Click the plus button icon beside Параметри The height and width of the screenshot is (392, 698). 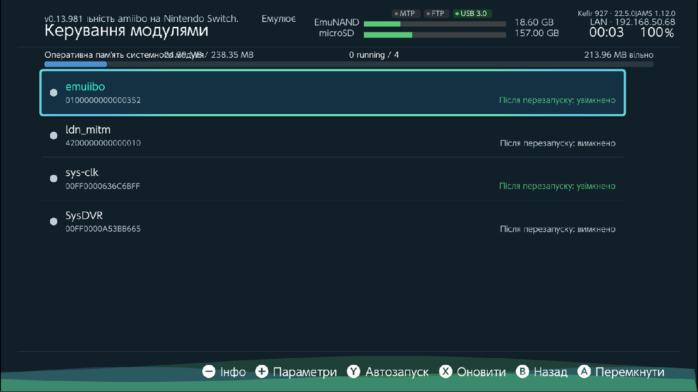(262, 372)
